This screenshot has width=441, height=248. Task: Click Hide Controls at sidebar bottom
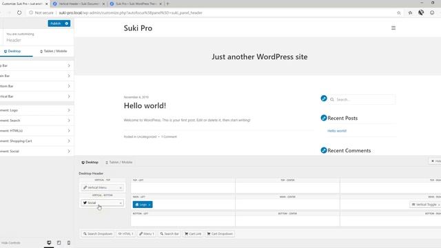coord(11,243)
